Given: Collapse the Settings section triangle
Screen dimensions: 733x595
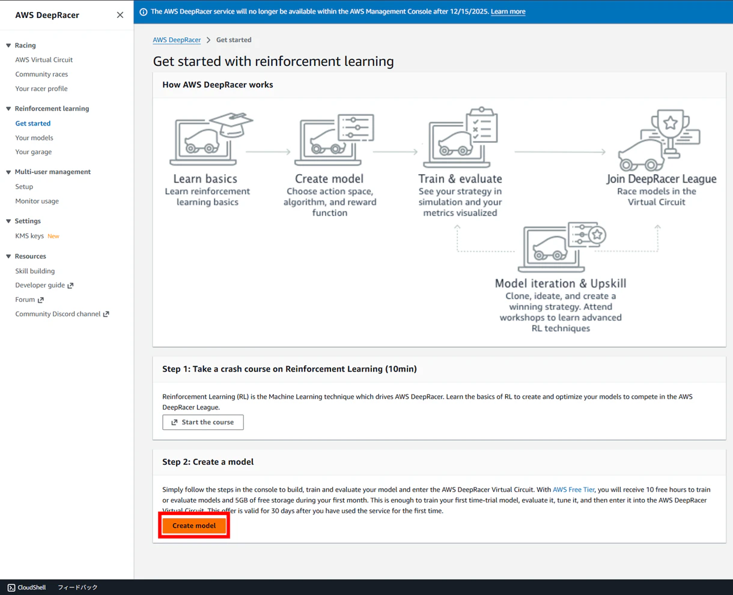Looking at the screenshot, I should tap(8, 222).
